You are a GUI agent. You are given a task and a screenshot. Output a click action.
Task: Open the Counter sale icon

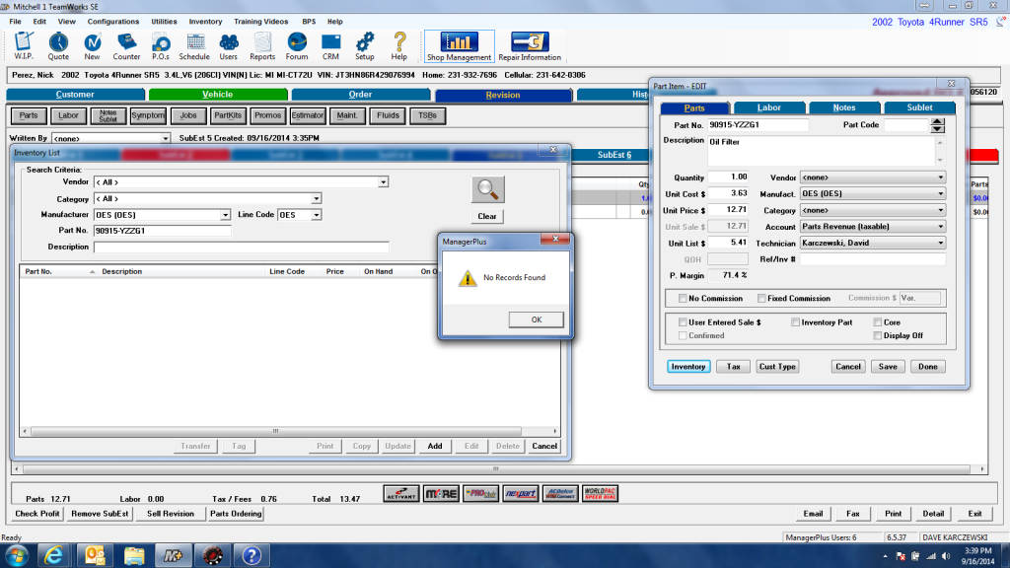[126, 45]
